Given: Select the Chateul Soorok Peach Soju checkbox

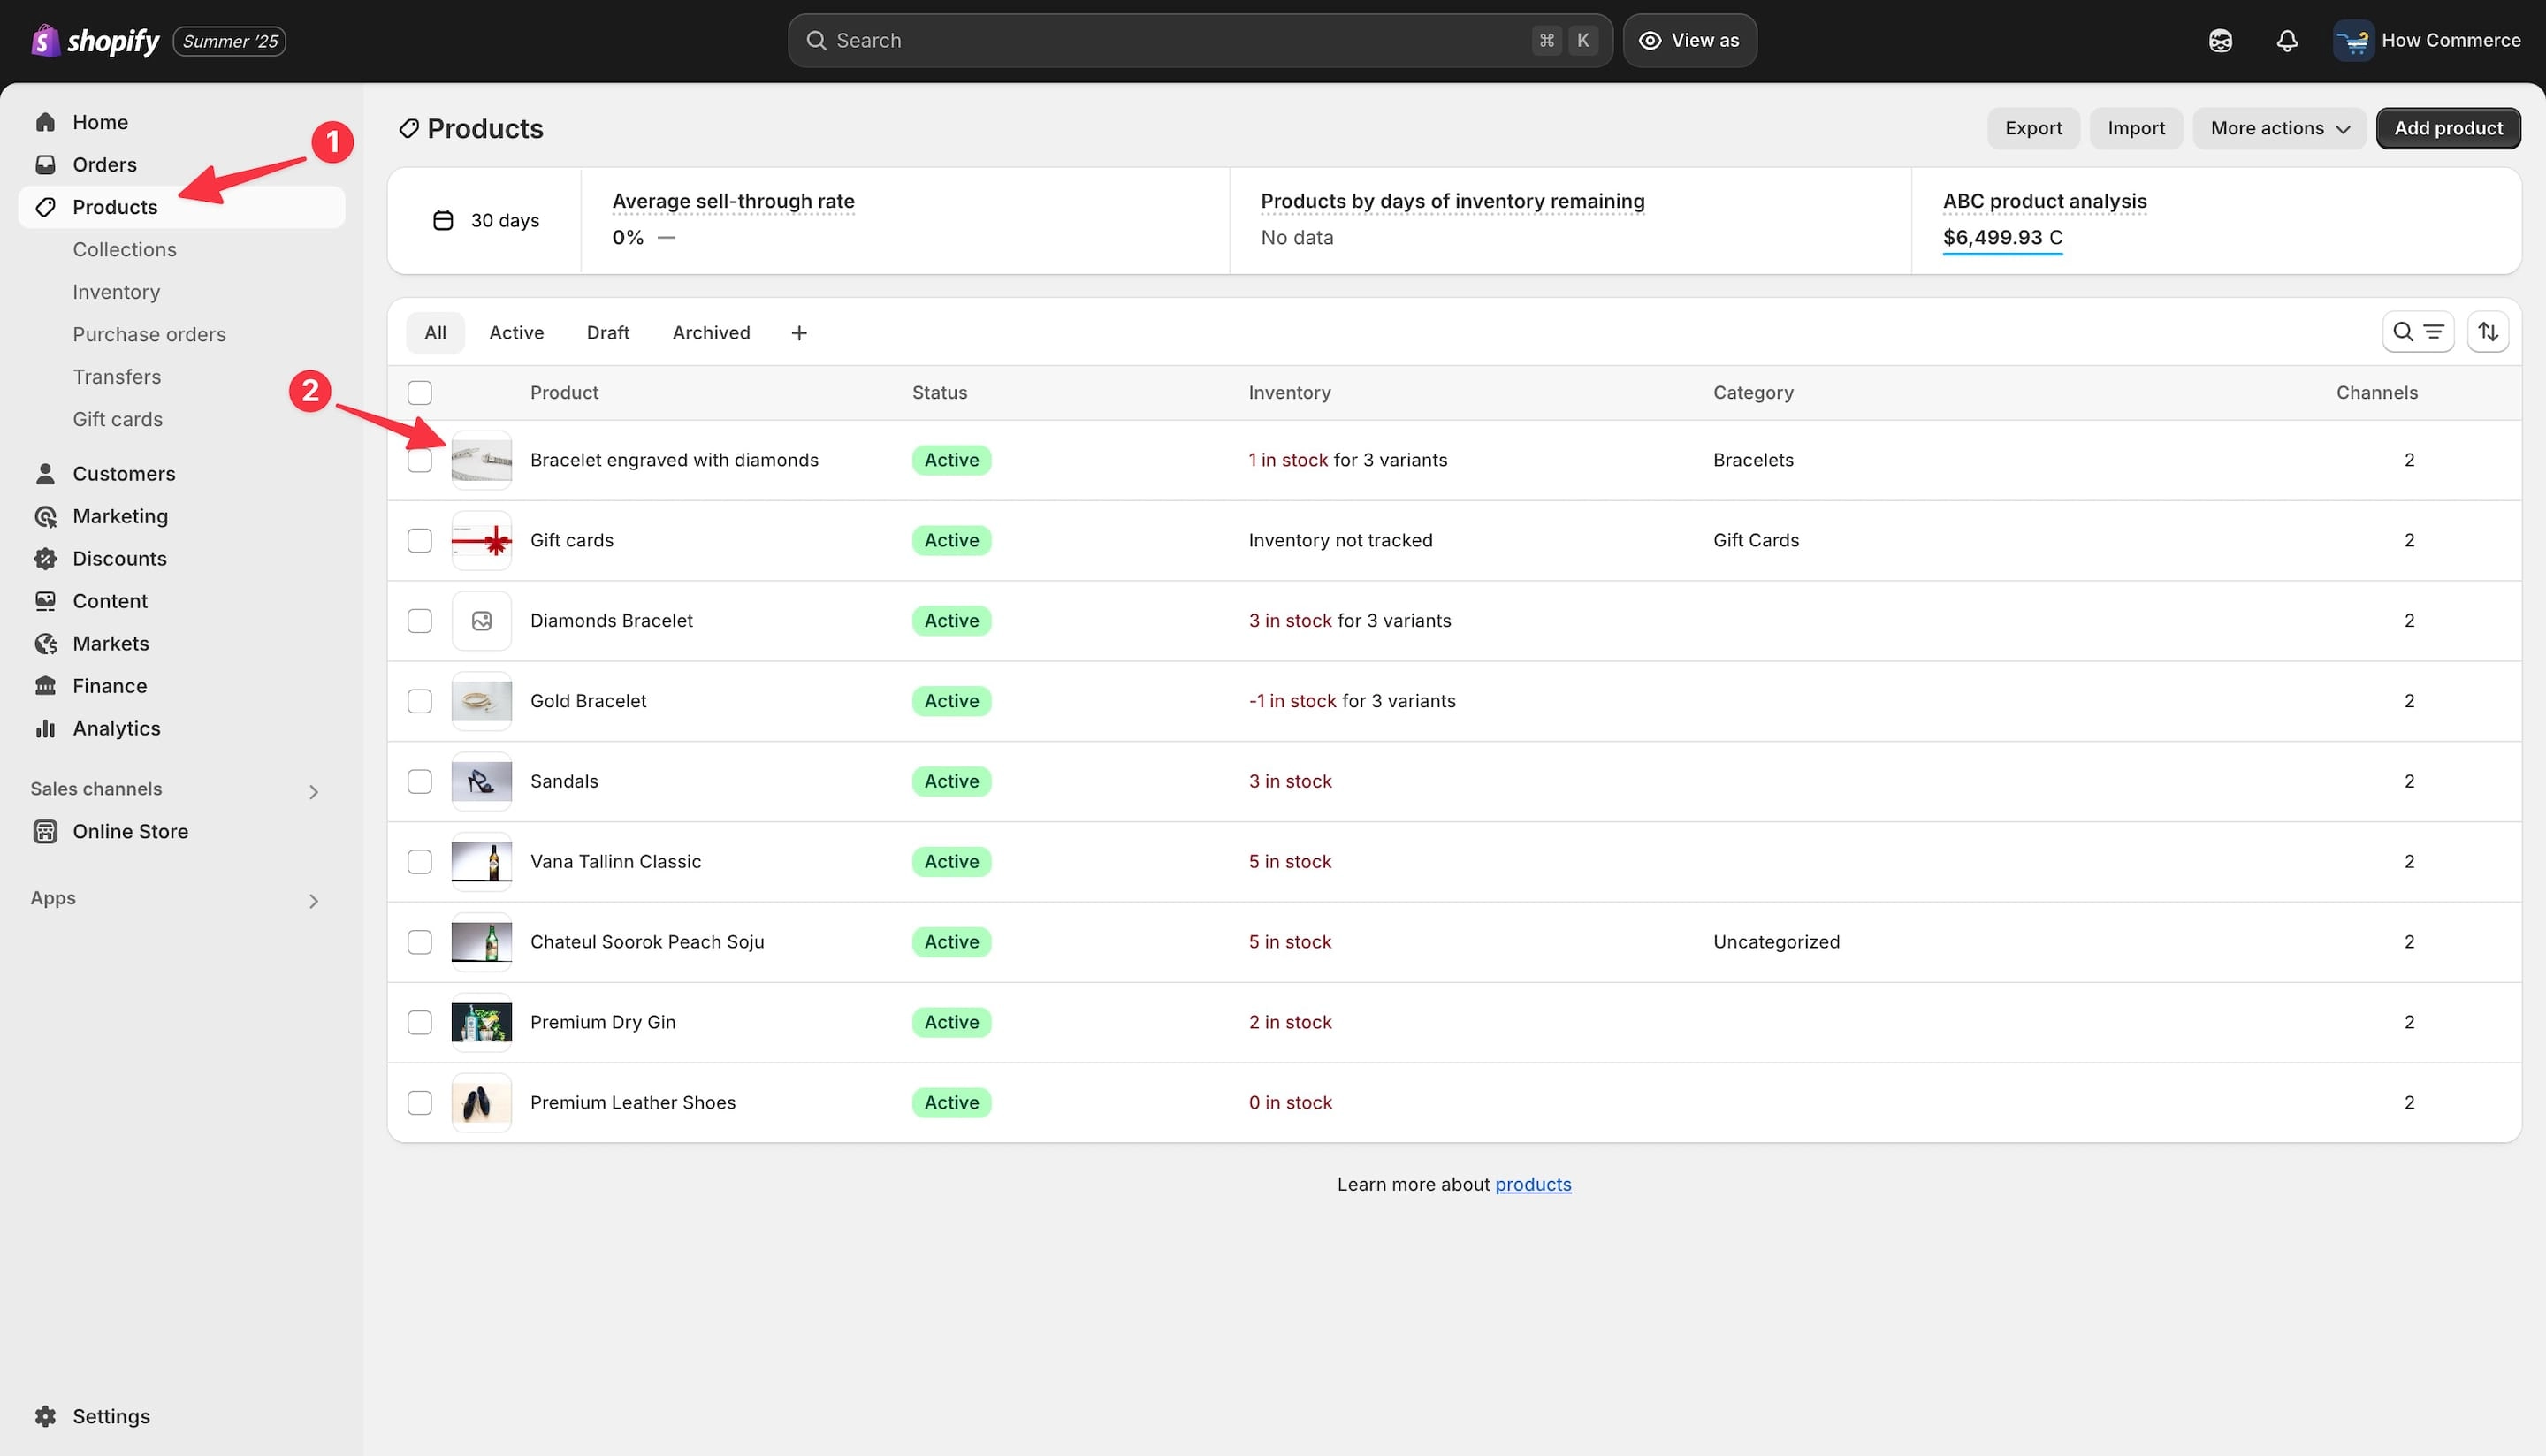Looking at the screenshot, I should tap(420, 943).
